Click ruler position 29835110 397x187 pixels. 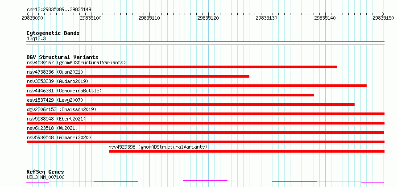click(x=149, y=18)
